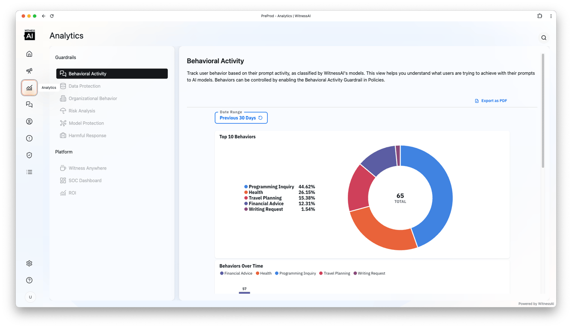Click the thin Writing Request donut sliver
This screenshot has width=572, height=328.
tap(398, 155)
